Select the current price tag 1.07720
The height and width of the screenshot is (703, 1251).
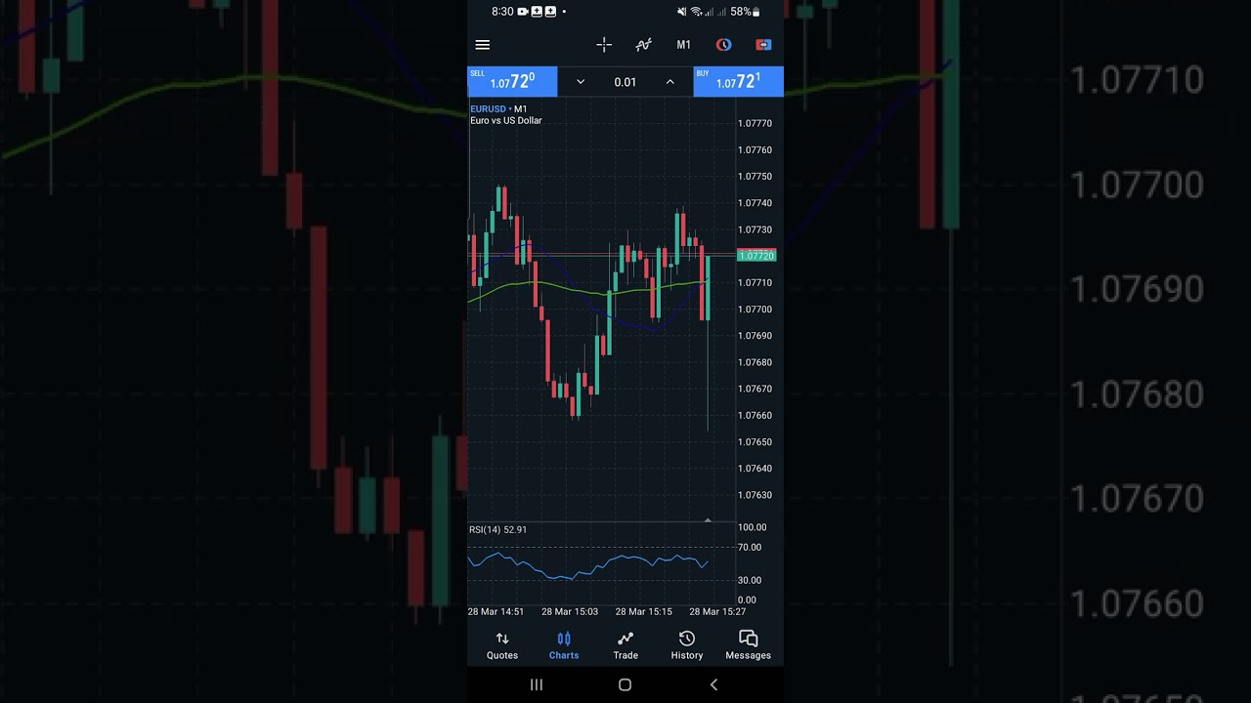(x=756, y=256)
